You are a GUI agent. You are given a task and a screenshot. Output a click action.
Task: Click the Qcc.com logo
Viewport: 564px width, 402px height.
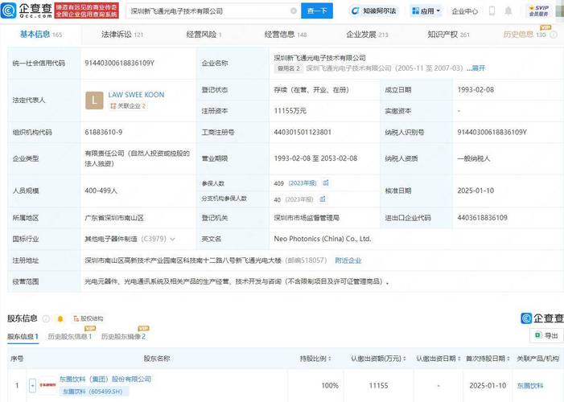[27, 10]
